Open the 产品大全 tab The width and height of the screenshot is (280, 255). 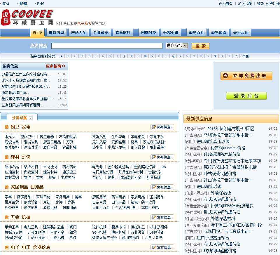[x=78, y=32]
